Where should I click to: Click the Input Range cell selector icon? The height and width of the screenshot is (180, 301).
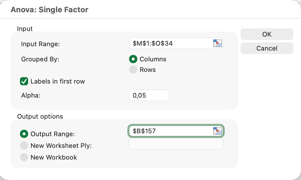pyautogui.click(x=217, y=44)
